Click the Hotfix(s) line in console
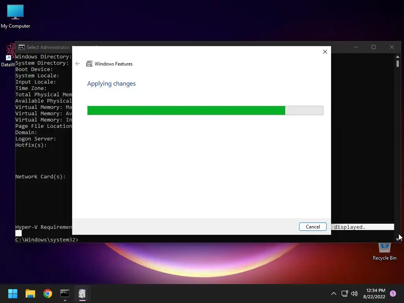Screen dimensions: 404x303 31,145
